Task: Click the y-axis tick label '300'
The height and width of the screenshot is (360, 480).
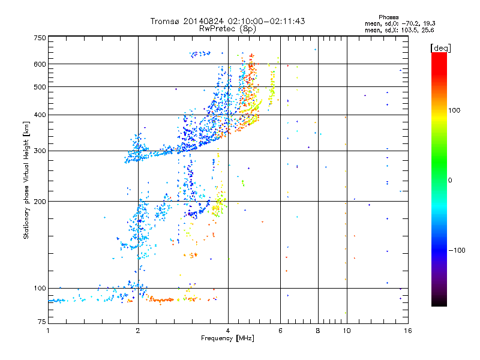Action: click(40, 151)
